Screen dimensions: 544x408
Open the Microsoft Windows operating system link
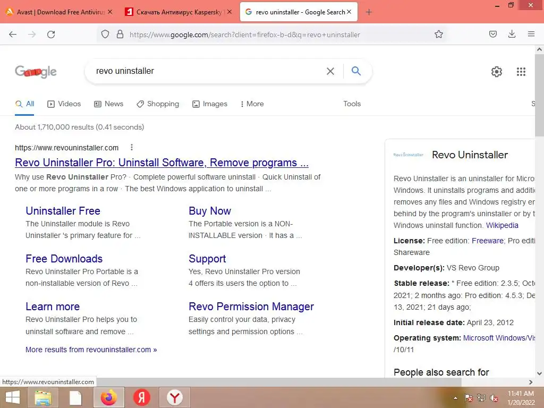[499, 338]
